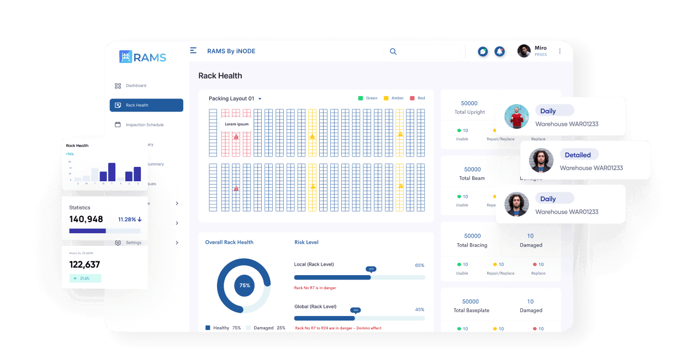This screenshot has height=352, width=687.
Task: Click the Amber legend swatch
Action: (x=386, y=98)
